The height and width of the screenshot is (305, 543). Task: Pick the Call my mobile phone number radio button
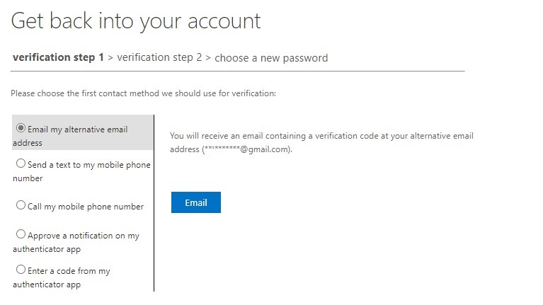coord(21,205)
